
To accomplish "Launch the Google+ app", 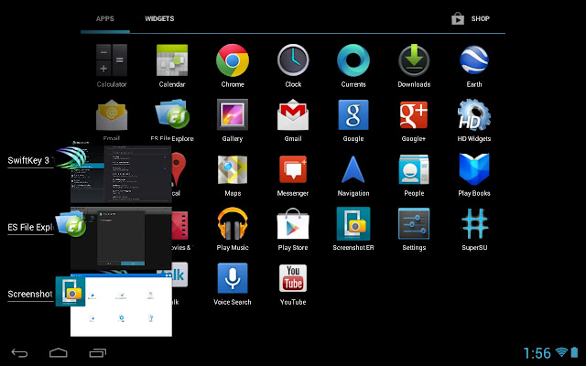I will (414, 116).
